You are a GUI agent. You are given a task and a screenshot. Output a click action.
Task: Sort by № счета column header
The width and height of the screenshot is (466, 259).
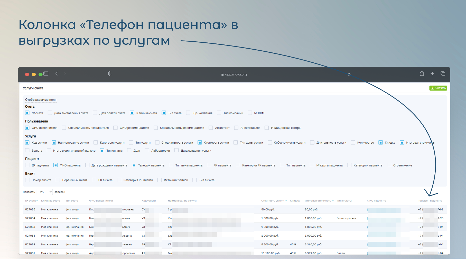[30, 201]
